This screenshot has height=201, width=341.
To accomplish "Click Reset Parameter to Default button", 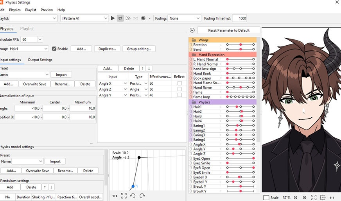I will (229, 30).
